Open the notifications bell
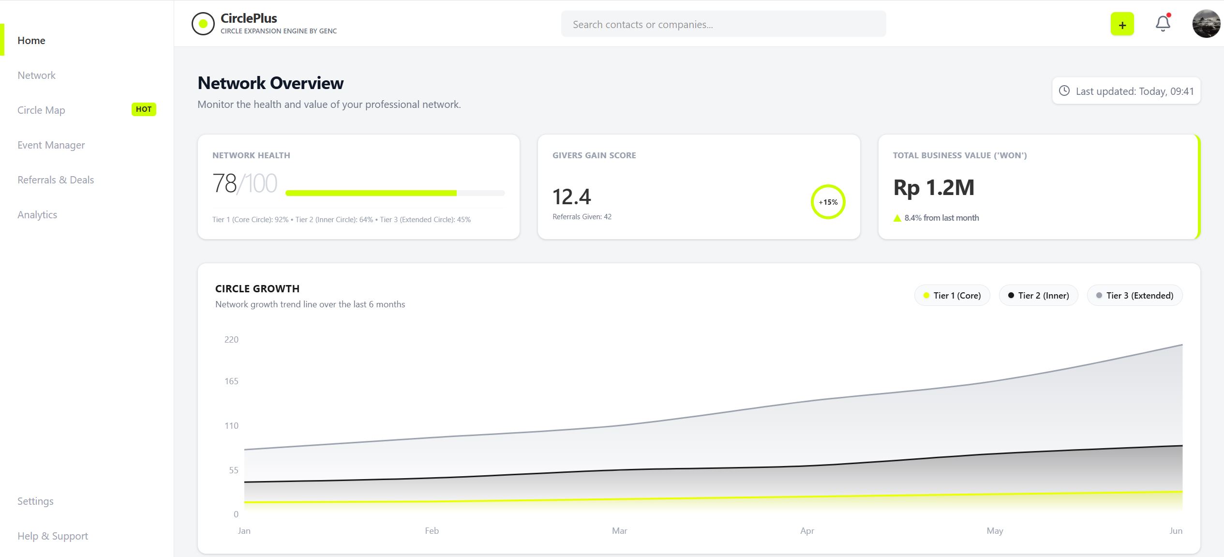1224x557 pixels. pos(1163,23)
